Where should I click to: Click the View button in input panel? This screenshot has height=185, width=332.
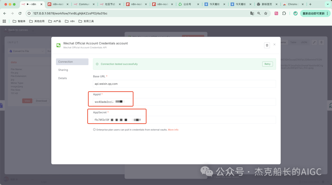click(27, 101)
